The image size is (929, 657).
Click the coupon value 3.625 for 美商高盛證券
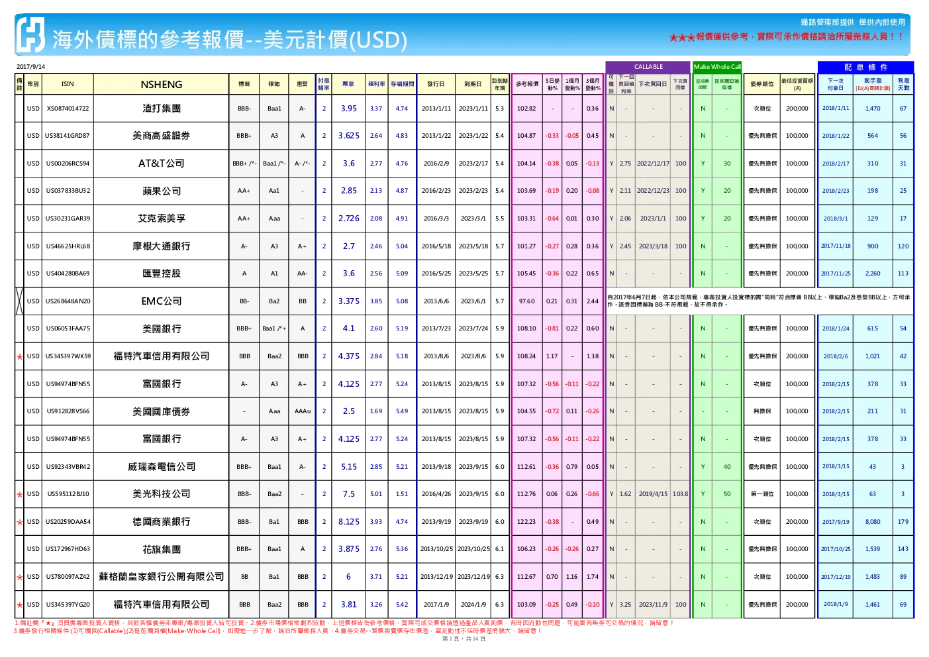click(x=348, y=136)
